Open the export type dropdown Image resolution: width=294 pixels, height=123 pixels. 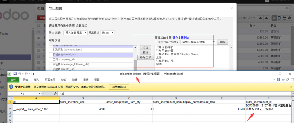point(75,33)
